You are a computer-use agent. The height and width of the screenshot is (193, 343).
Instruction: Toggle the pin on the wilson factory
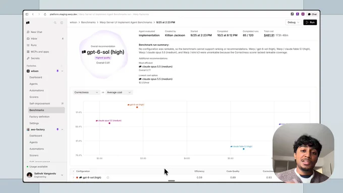[58, 71]
